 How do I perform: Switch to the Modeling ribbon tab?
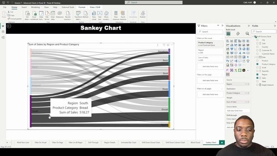click(35, 7)
